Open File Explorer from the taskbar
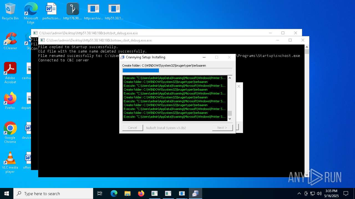 tap(127, 193)
